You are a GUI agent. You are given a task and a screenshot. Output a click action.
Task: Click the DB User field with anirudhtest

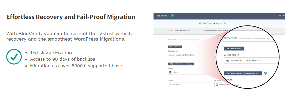pyautogui.click(x=189, y=85)
